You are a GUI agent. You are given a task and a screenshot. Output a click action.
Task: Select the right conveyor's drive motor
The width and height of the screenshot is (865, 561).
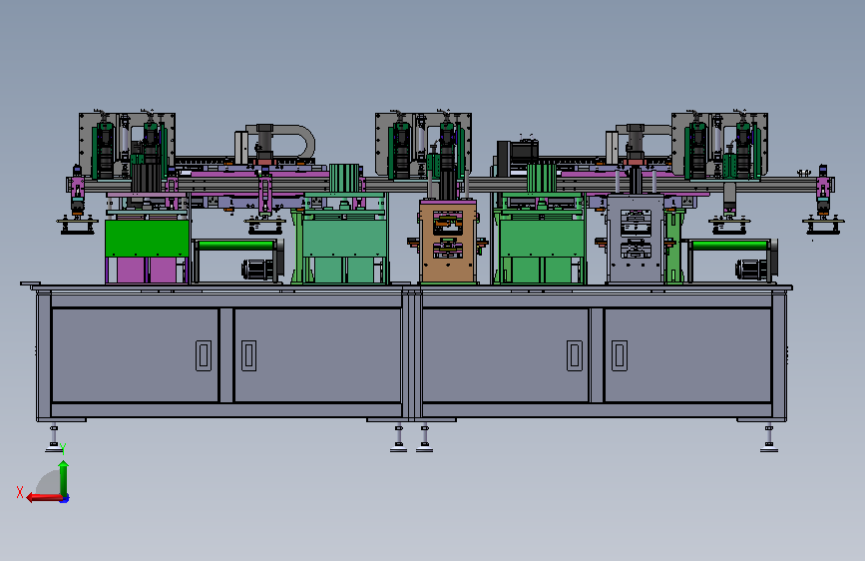coord(753,270)
